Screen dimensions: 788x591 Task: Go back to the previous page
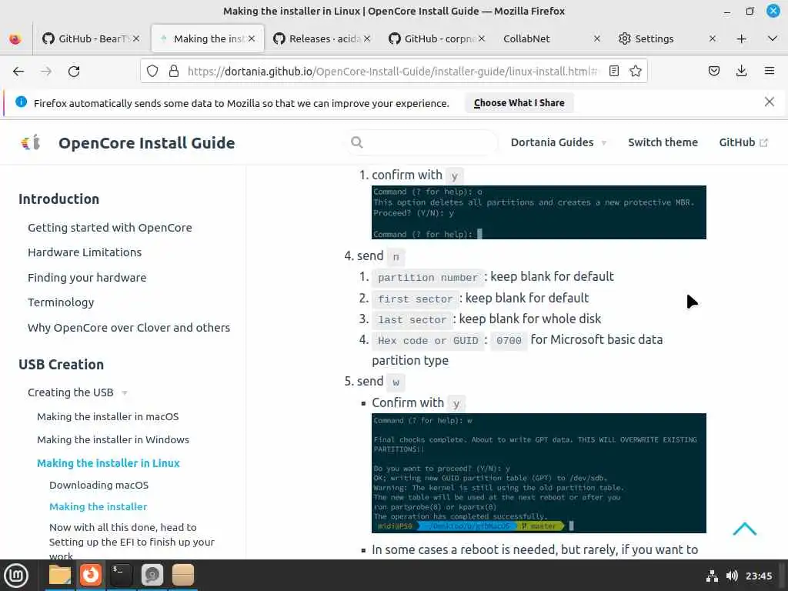(x=18, y=72)
